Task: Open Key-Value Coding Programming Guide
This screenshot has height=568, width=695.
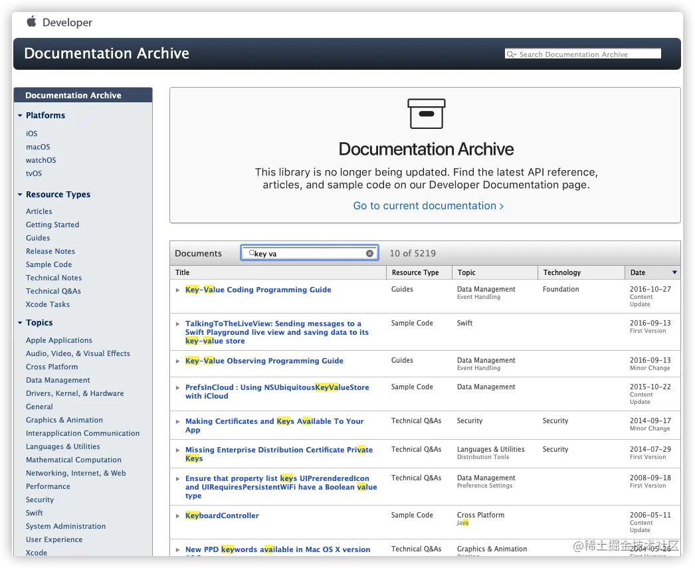Action: coord(258,290)
